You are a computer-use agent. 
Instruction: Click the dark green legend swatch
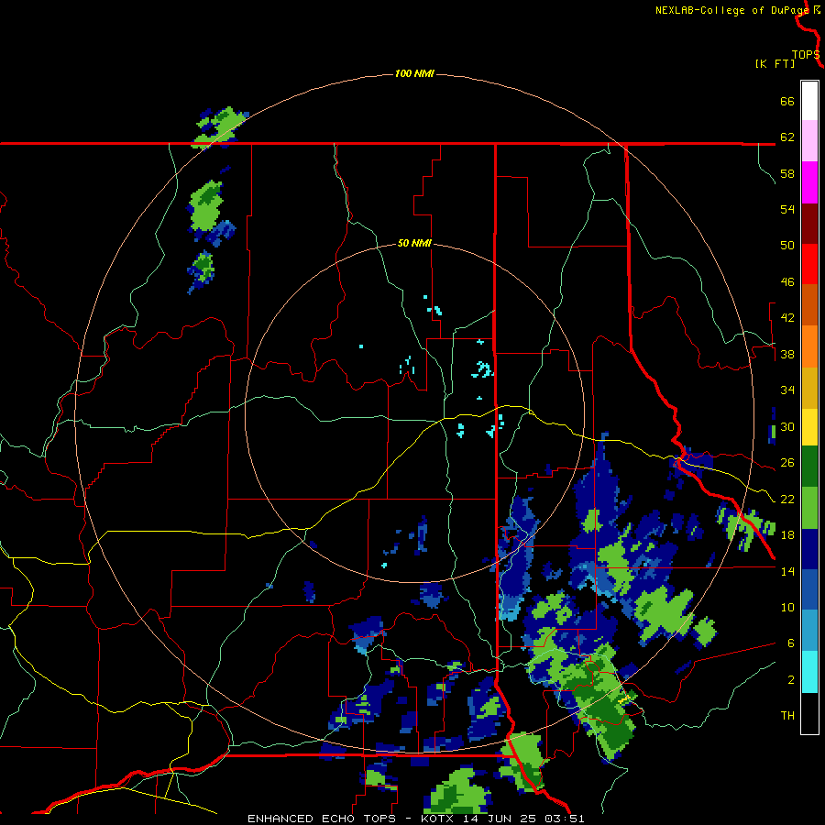[809, 467]
